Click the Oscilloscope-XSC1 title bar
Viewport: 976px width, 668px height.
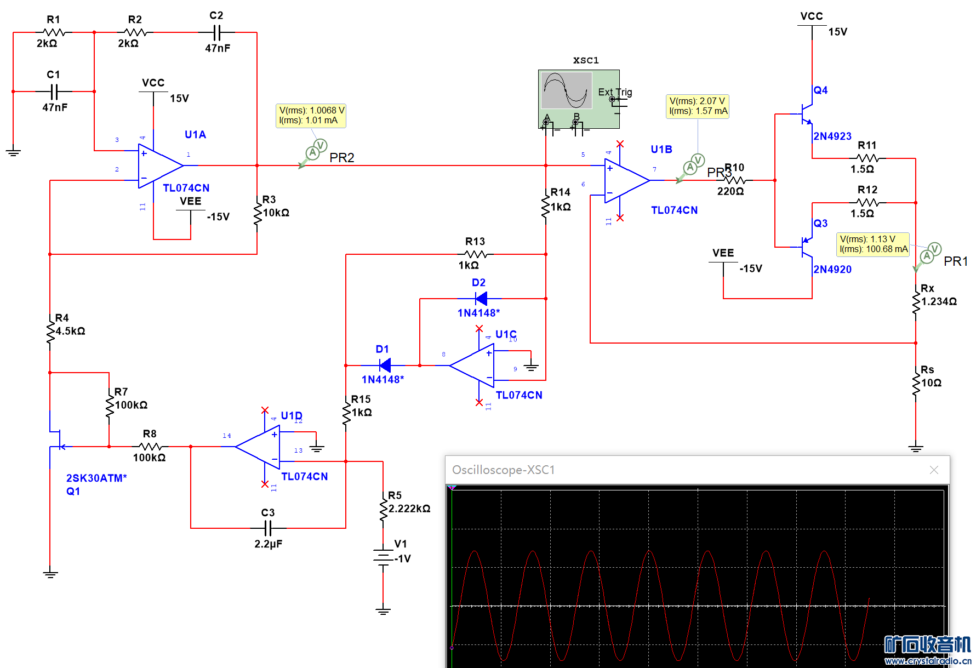pyautogui.click(x=697, y=470)
